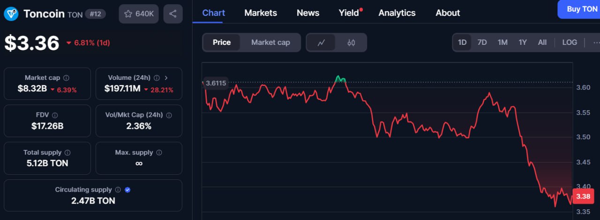Click the 5.12B TON total supply value
Viewport: 600px width, 220px height.
point(47,163)
